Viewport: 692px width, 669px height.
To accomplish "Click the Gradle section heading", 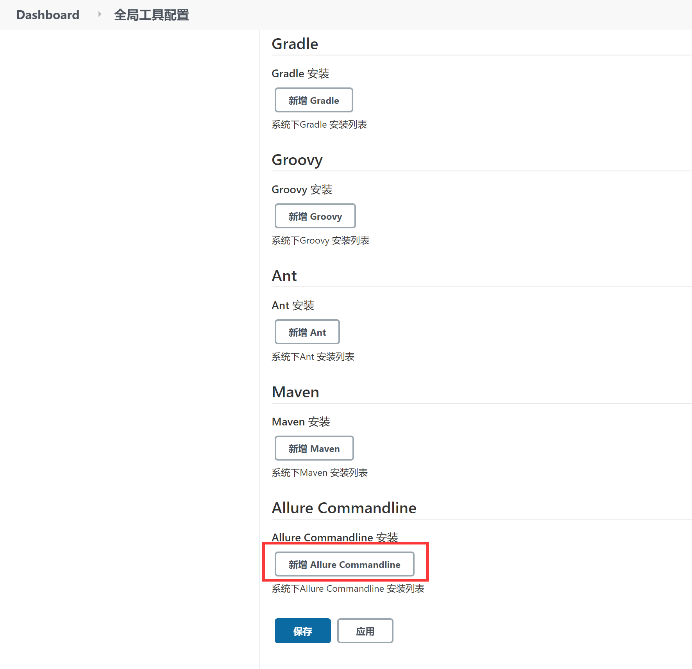I will (x=295, y=44).
